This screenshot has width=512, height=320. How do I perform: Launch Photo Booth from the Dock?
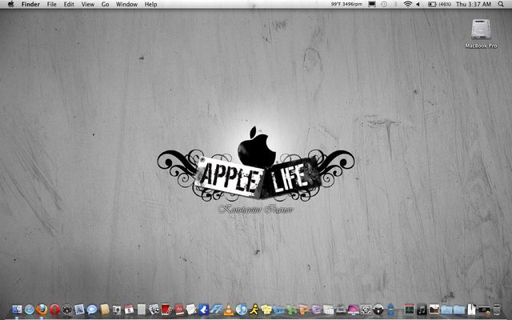[x=166, y=310]
